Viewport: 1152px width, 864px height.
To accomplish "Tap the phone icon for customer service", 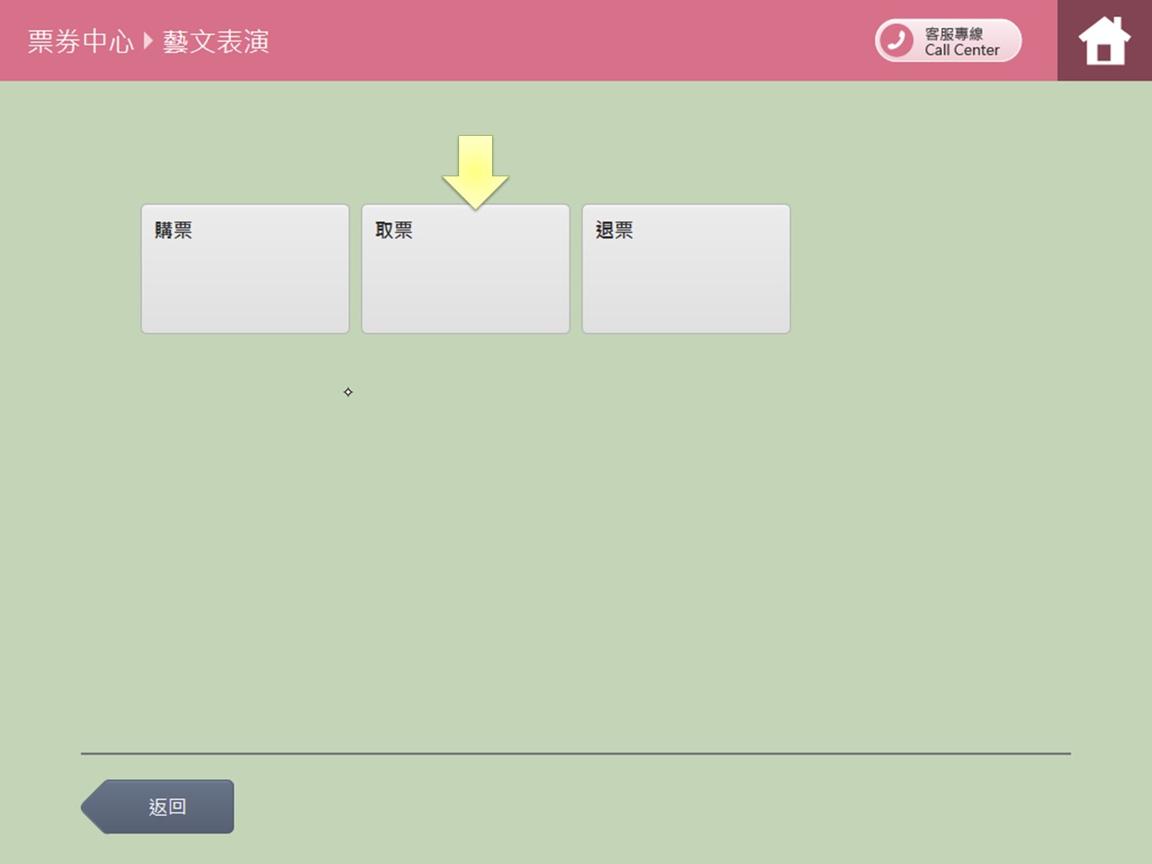I will coord(896,40).
